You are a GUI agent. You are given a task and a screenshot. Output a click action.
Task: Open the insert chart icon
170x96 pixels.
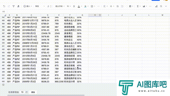click(x=144, y=6)
